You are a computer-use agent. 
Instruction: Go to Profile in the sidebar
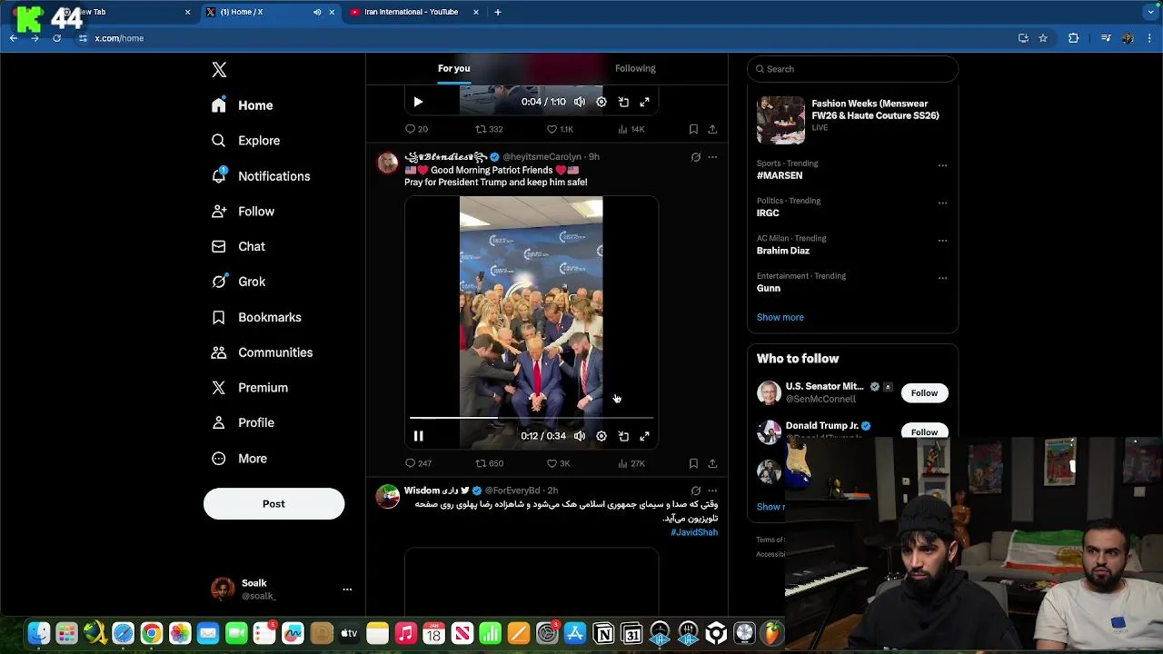242,423
